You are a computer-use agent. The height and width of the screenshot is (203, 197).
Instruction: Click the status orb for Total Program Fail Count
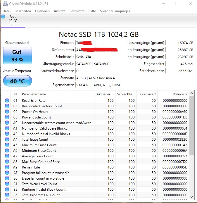(x=7, y=195)
